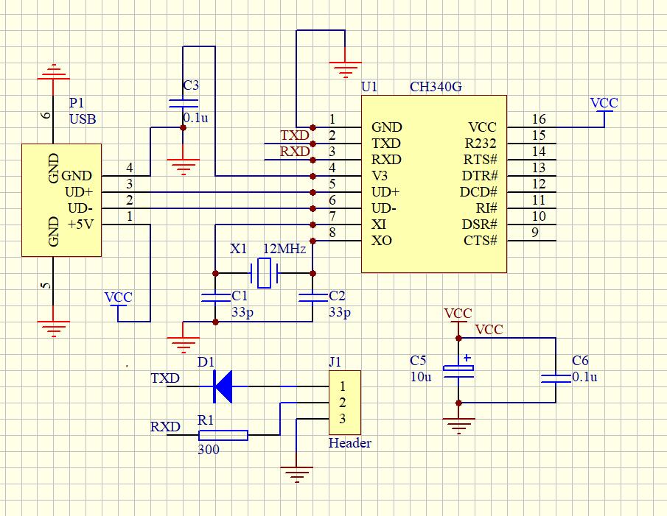
Task: Click the wire junction at U1 pin 5
Action: [313, 192]
